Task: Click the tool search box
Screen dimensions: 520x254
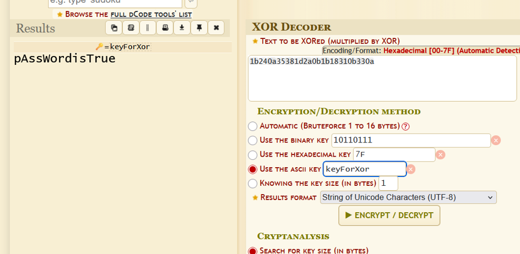Action: click(x=115, y=3)
